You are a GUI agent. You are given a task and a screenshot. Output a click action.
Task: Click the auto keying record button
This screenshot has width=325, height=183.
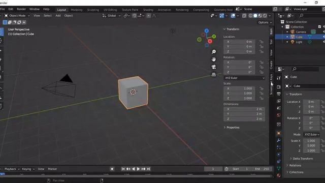[x=112, y=169]
